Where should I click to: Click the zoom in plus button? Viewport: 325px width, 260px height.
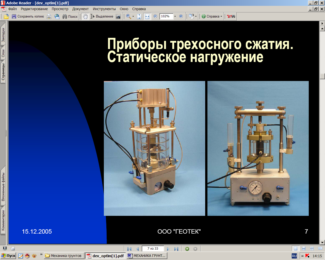click(x=181, y=17)
